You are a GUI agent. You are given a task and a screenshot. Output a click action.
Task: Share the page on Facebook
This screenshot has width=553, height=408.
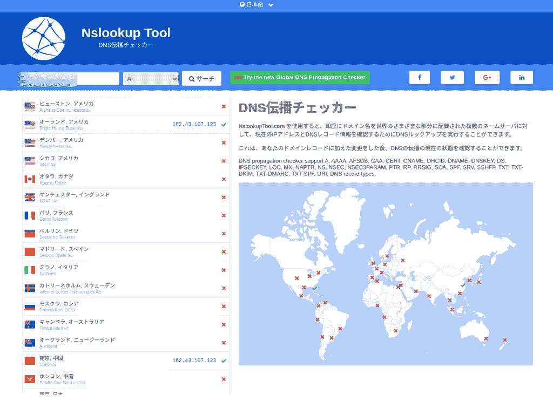pos(420,78)
